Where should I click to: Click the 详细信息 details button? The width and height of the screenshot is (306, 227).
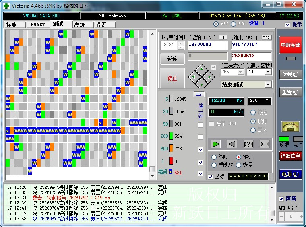[x=290, y=156]
